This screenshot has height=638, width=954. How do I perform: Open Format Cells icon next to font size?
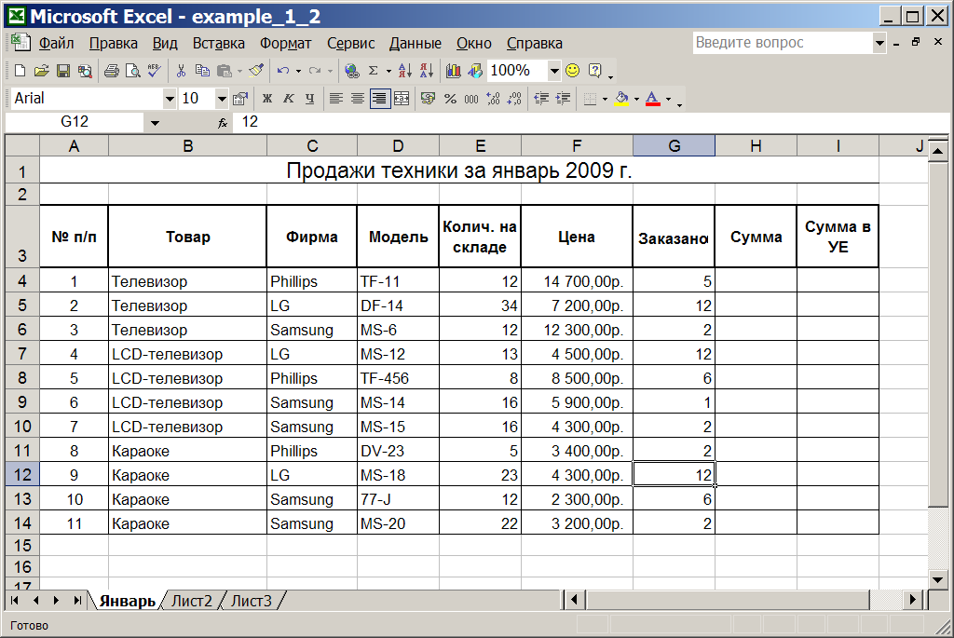240,99
